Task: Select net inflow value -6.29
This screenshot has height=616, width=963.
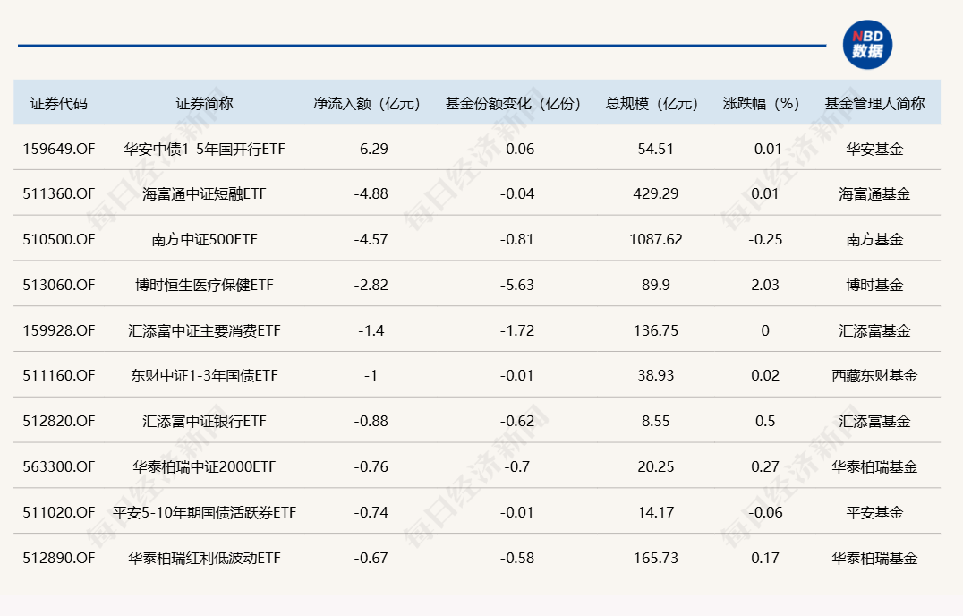Action: coord(371,149)
